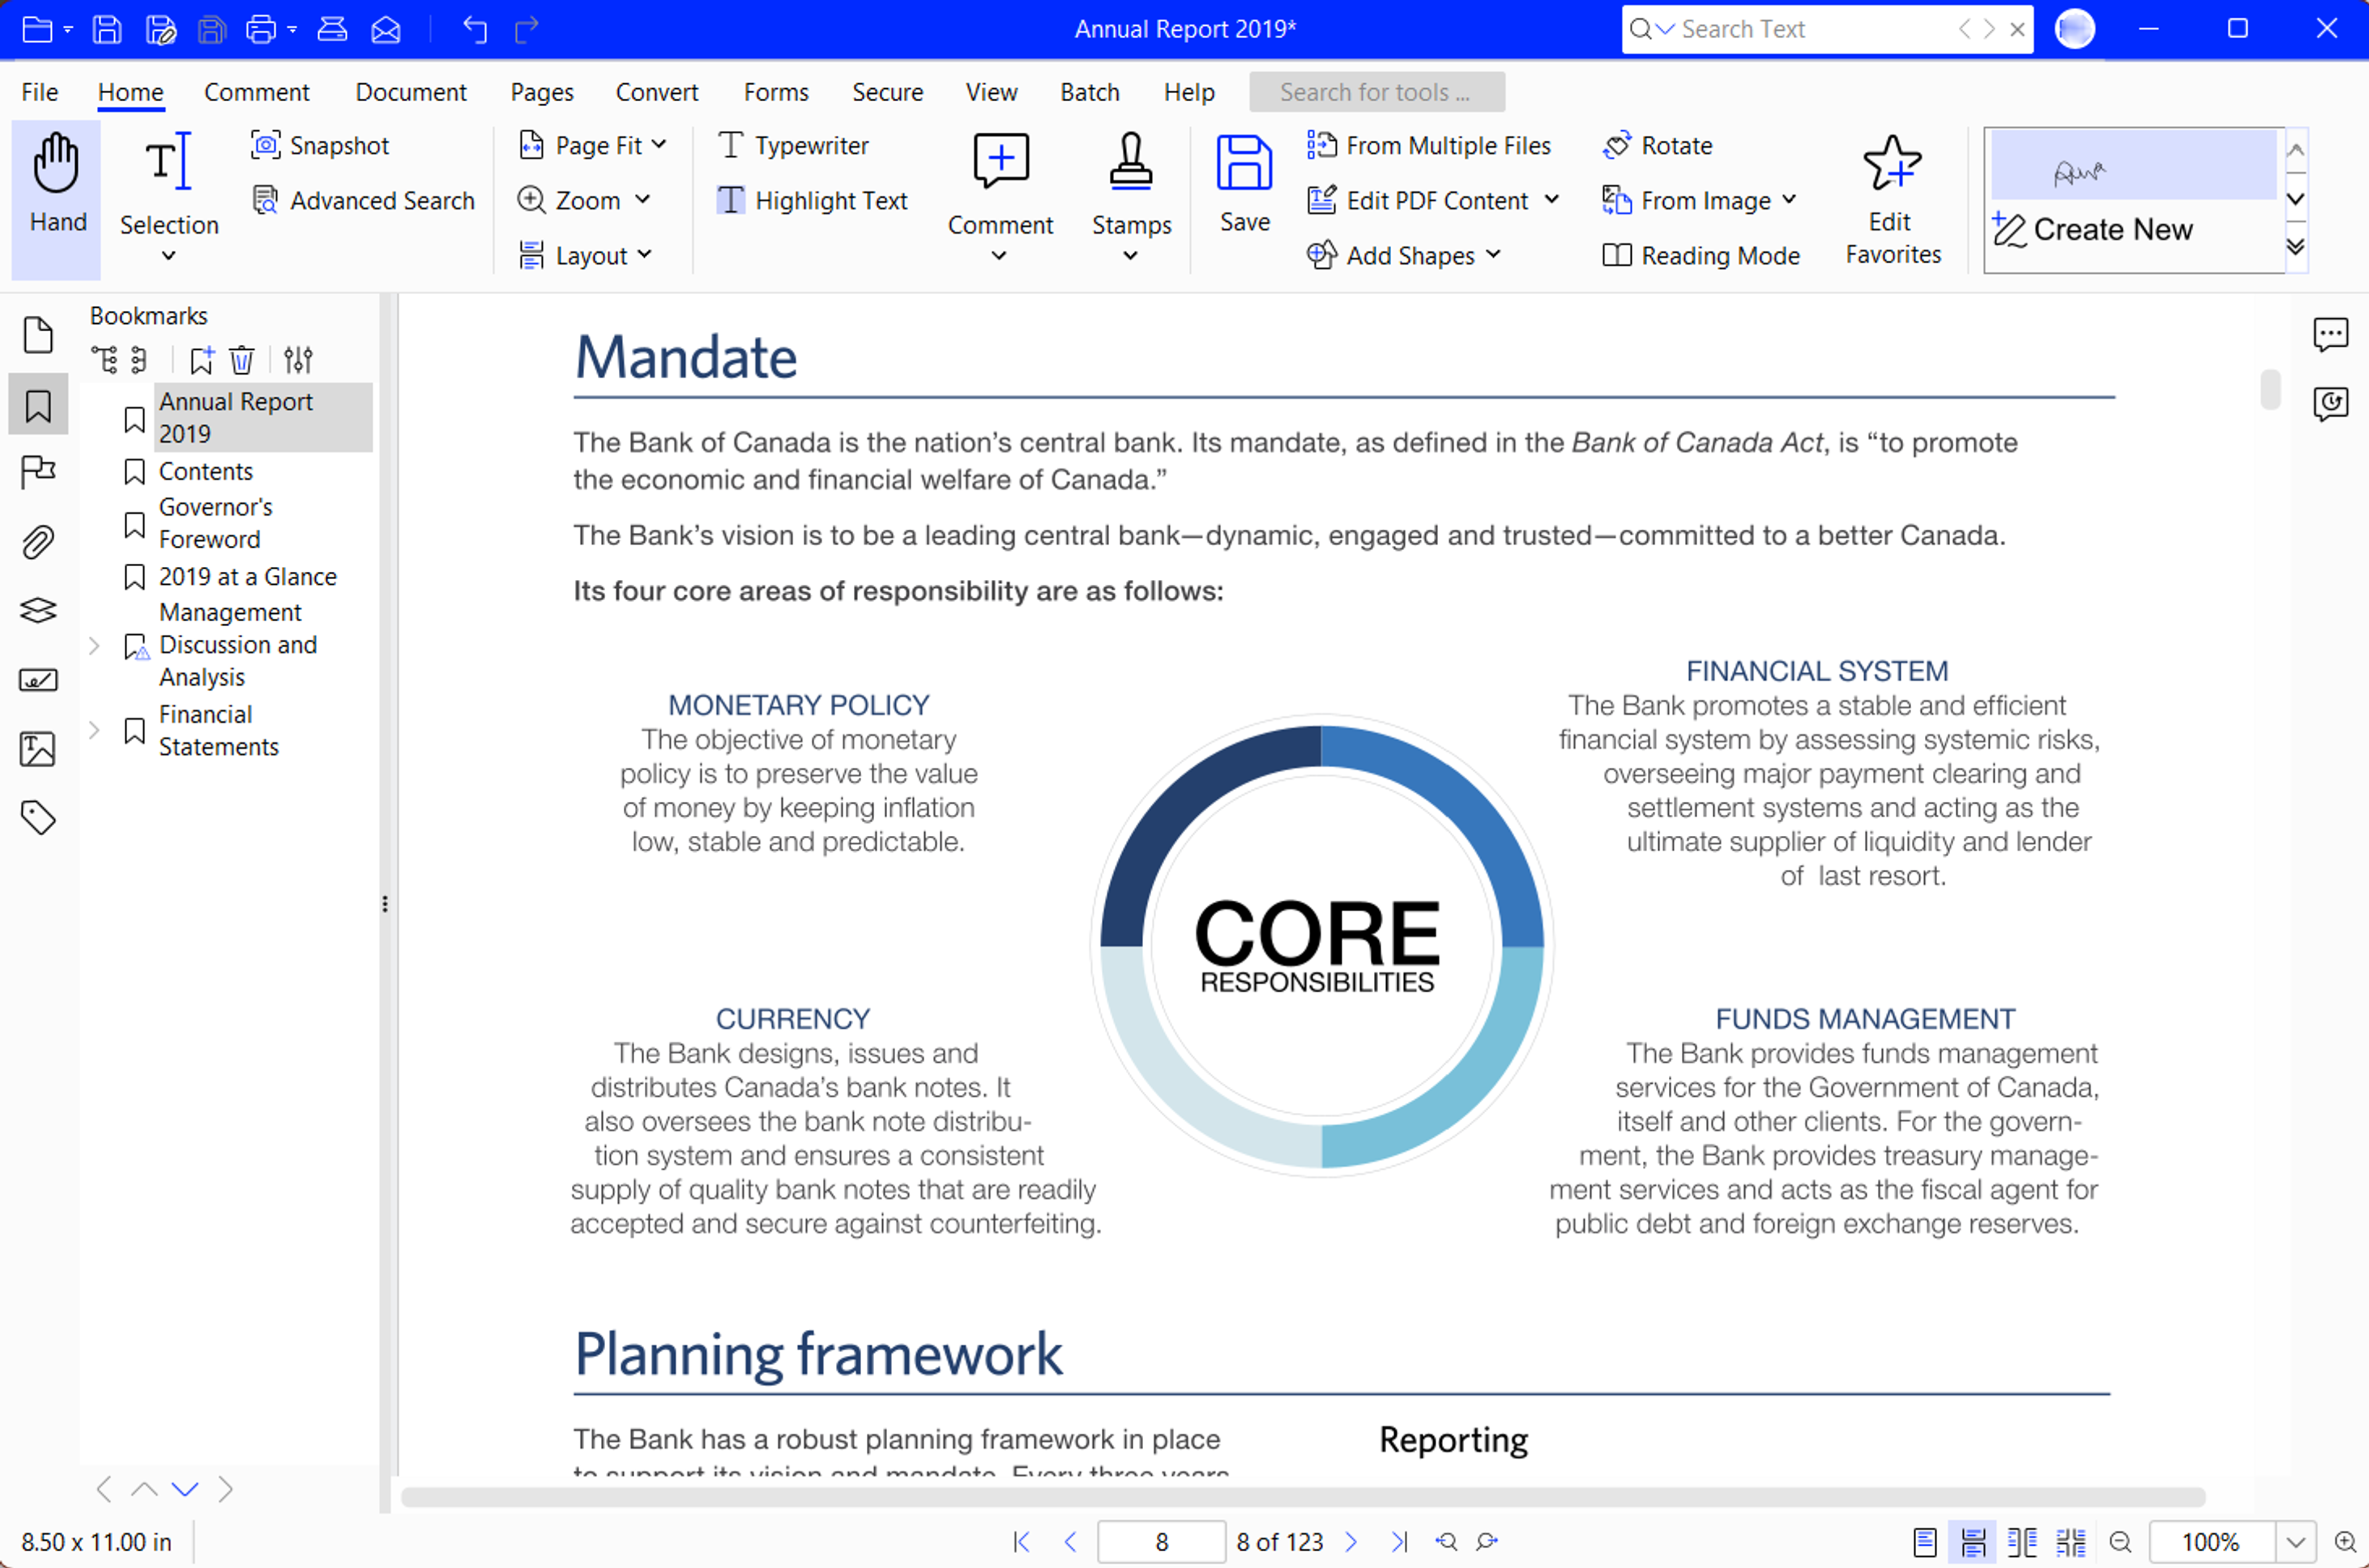Viewport: 2369px width, 1568px height.
Task: Open the 2019 at a Glance bookmark
Action: tap(248, 577)
